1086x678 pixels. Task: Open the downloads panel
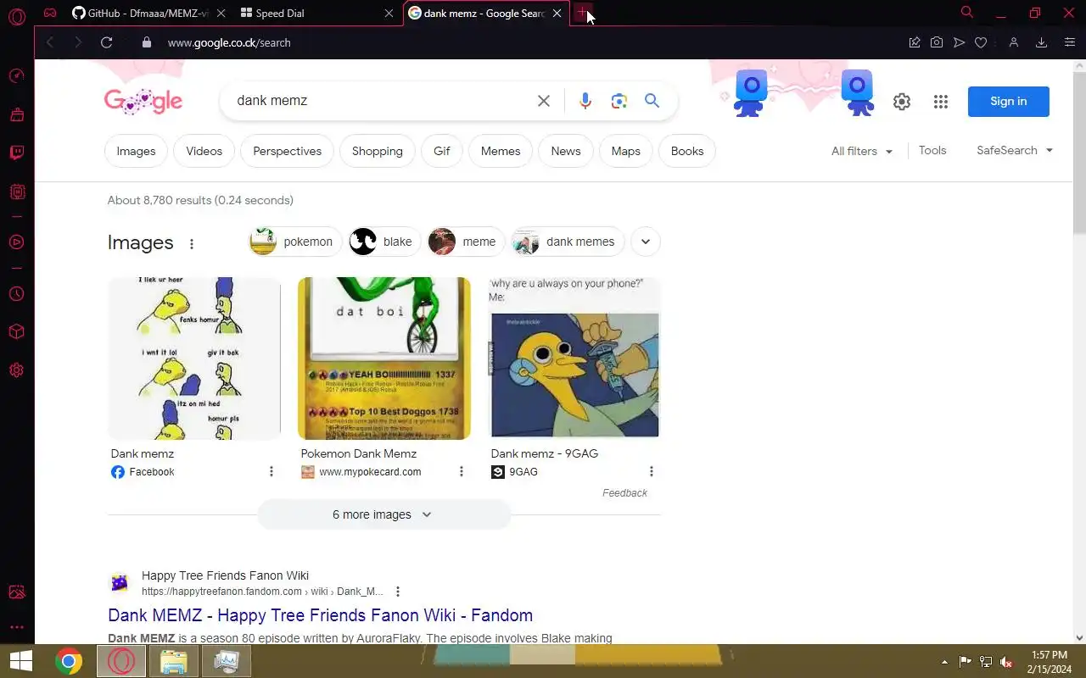pos(1042,42)
